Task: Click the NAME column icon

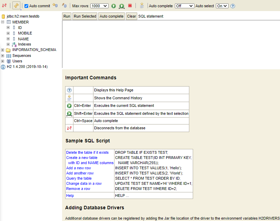Action: coord(14,39)
